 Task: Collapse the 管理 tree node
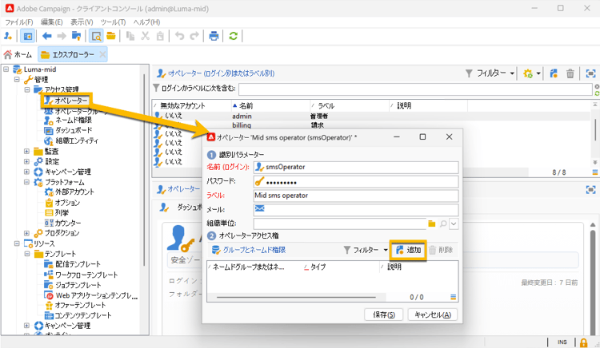(x=17, y=79)
